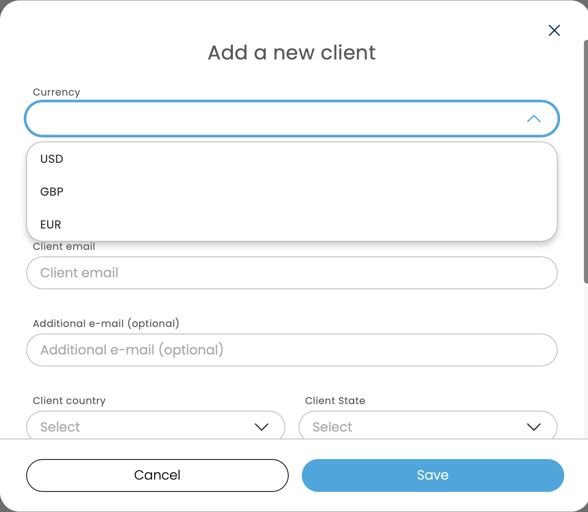Focus the Client email input field

pyautogui.click(x=292, y=273)
